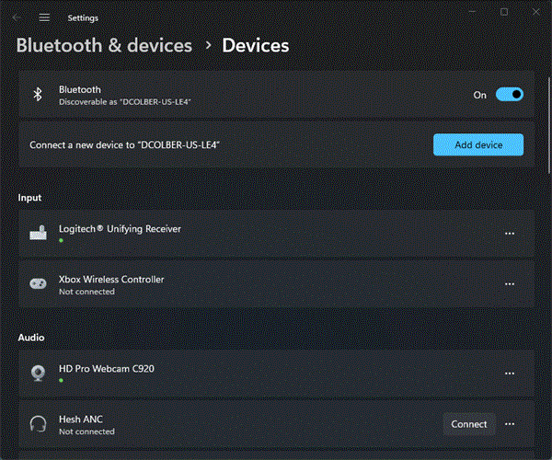This screenshot has width=552, height=460.
Task: Connect the Hesh ANC headset
Action: 469,424
